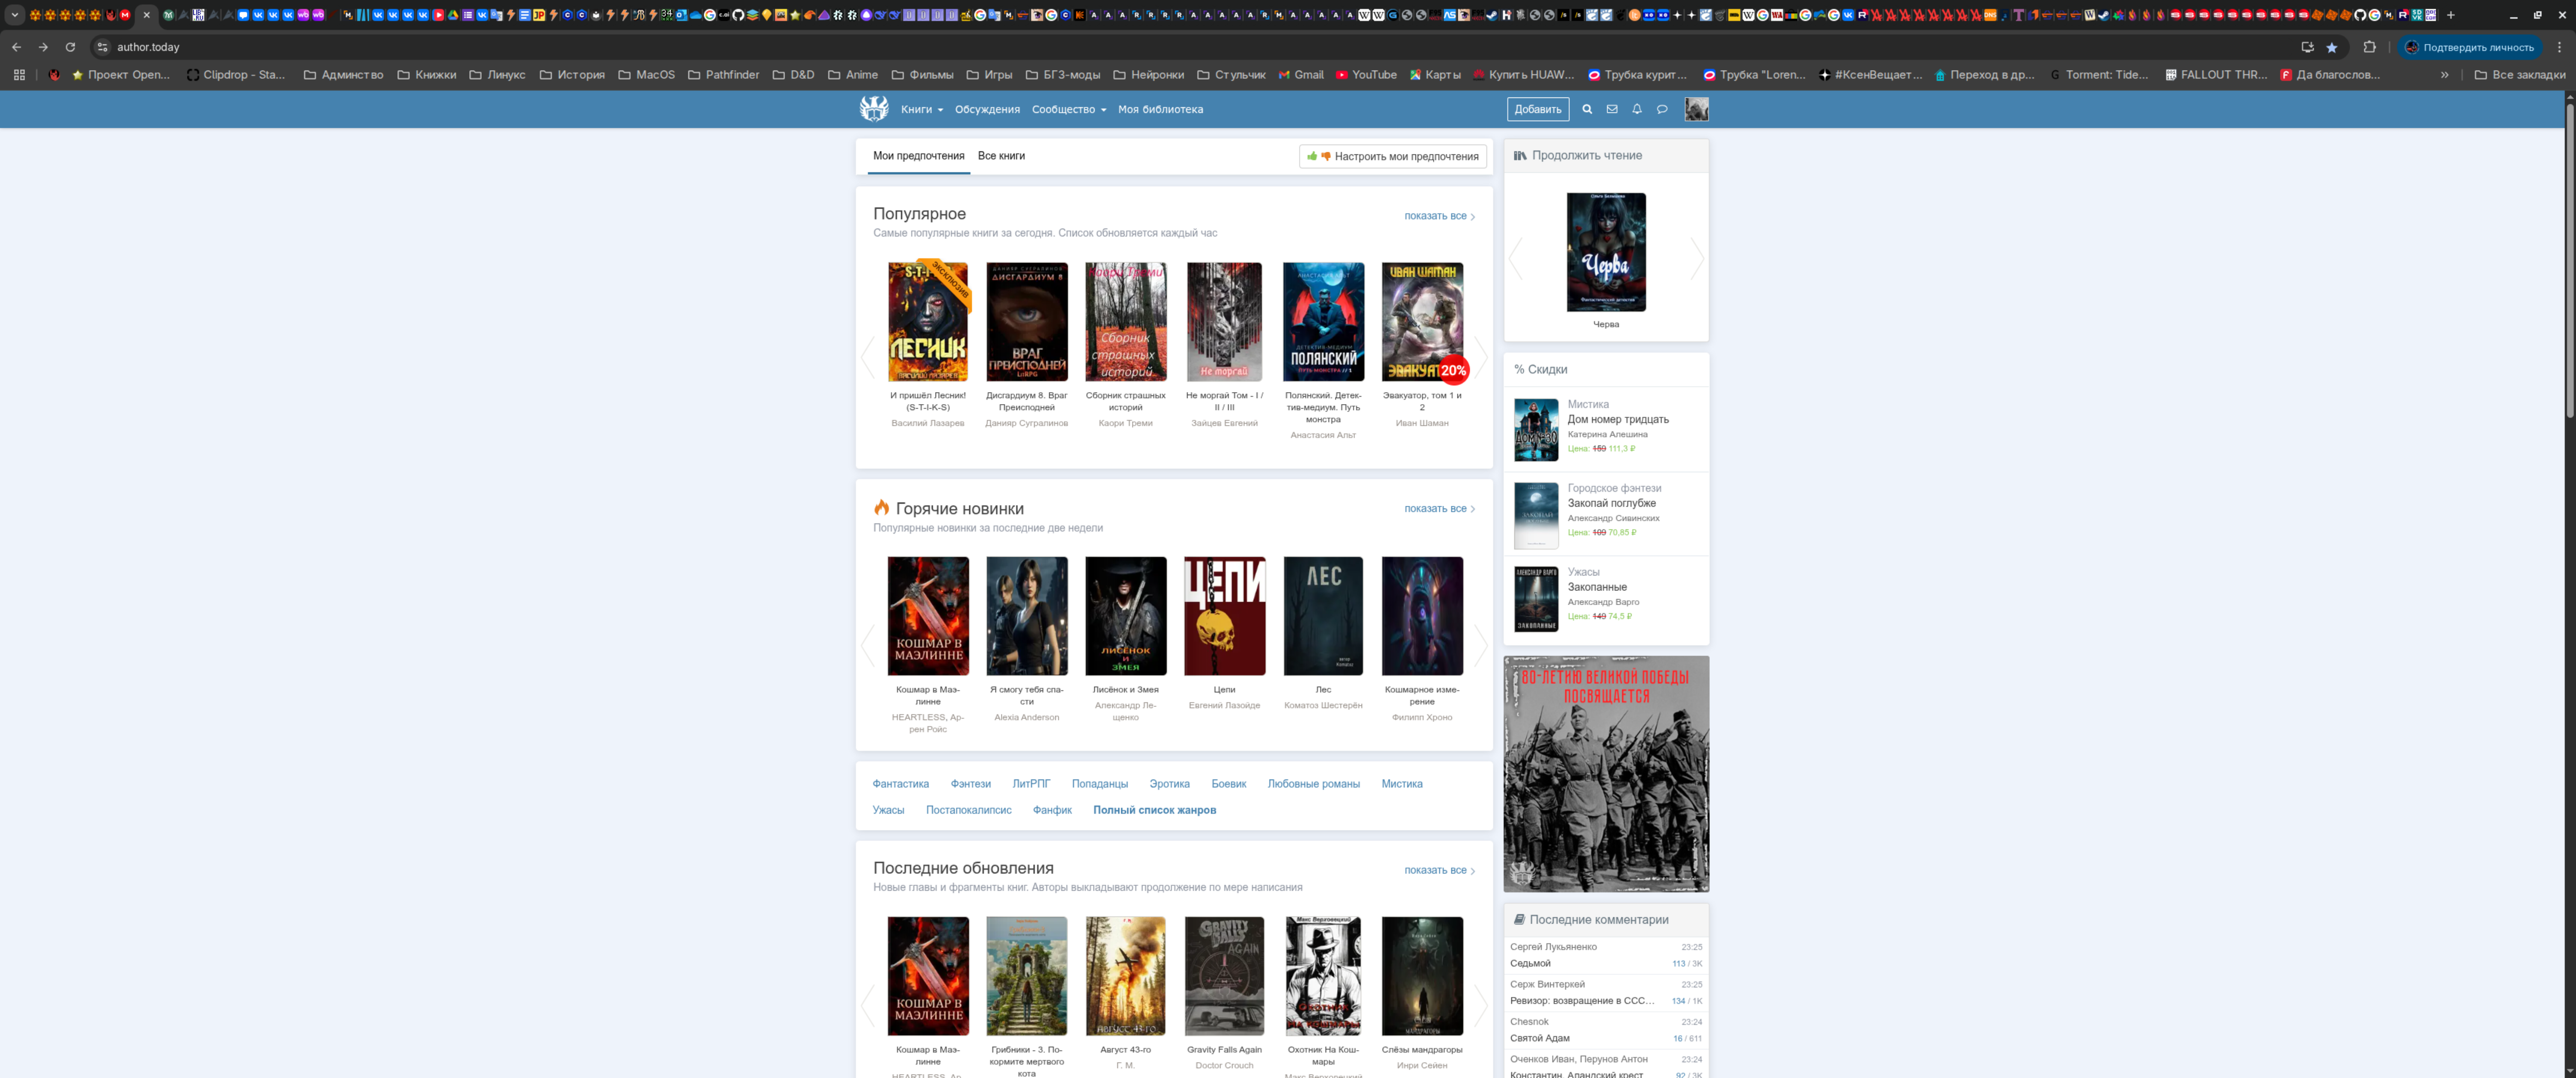This screenshot has width=2576, height=1078.
Task: Open tab search arrow at top-left
Action: 15,15
